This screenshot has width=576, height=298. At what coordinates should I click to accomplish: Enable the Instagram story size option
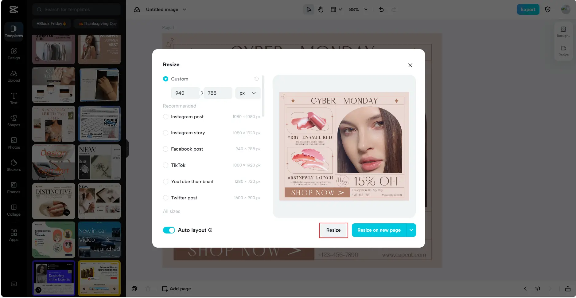point(165,133)
